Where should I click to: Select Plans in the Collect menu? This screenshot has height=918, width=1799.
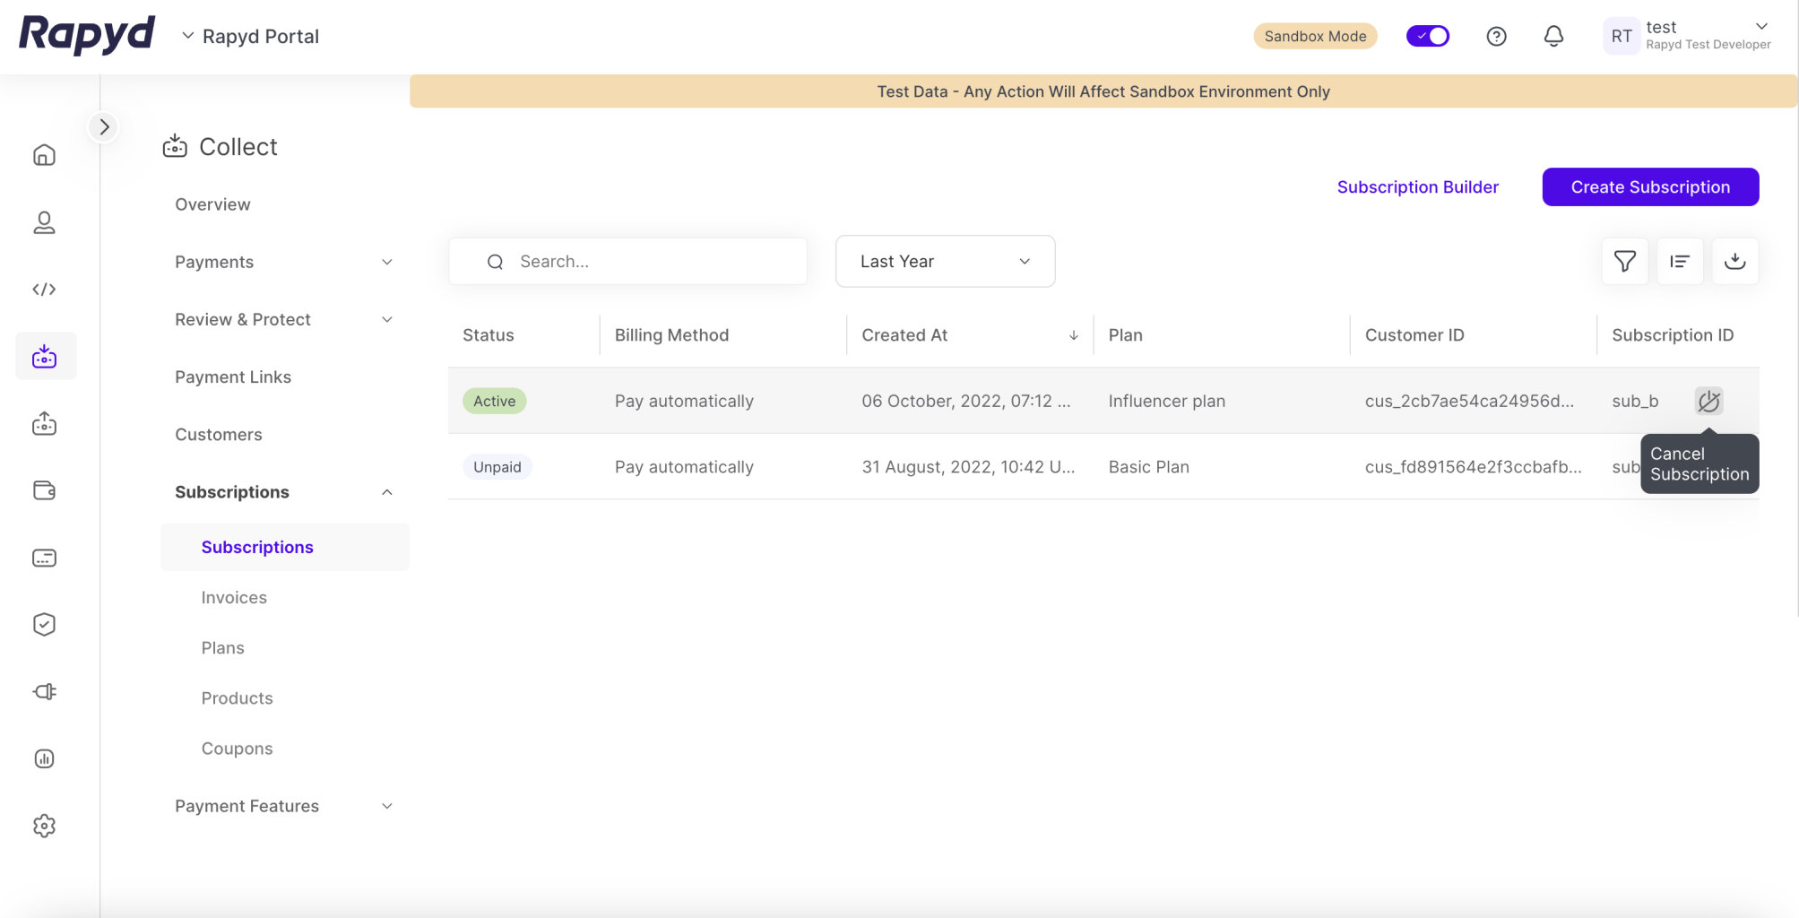[x=222, y=647]
